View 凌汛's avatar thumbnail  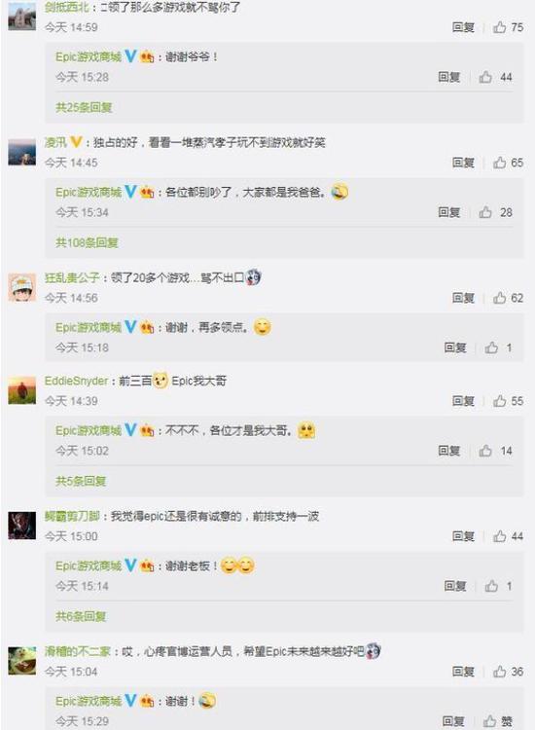pos(21,152)
